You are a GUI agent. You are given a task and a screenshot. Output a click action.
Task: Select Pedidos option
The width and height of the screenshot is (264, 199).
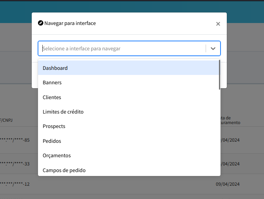click(x=128, y=141)
